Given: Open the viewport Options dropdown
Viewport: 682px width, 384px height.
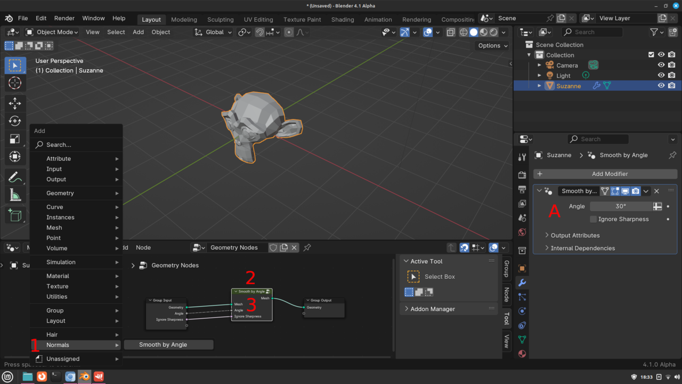Looking at the screenshot, I should coord(492,46).
